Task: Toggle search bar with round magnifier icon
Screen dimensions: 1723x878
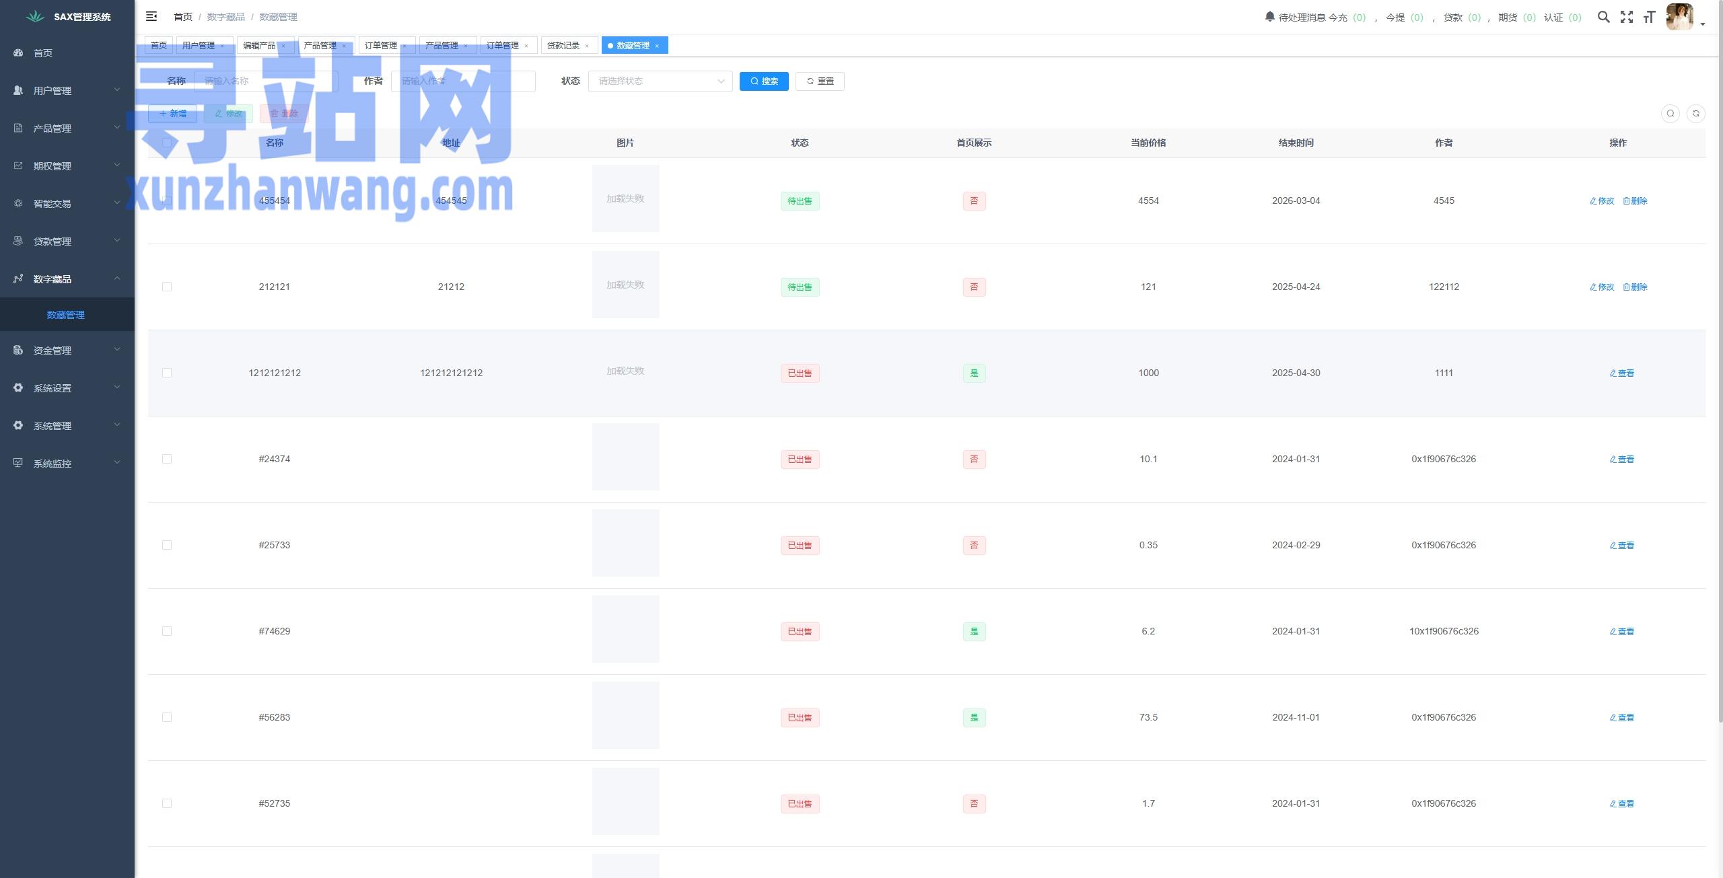Action: point(1671,114)
